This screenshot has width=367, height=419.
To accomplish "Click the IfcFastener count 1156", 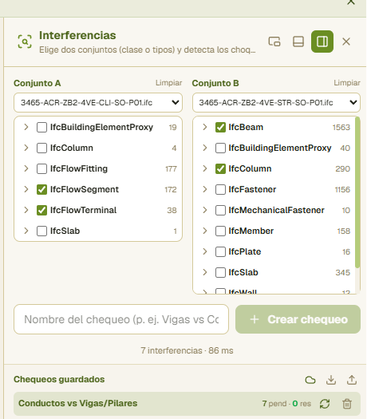I will click(x=342, y=190).
